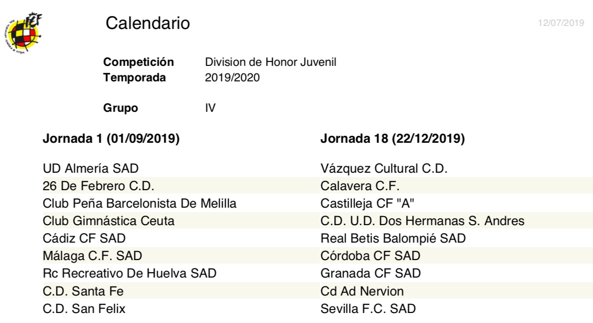Click the Grupo IV value

(210, 108)
